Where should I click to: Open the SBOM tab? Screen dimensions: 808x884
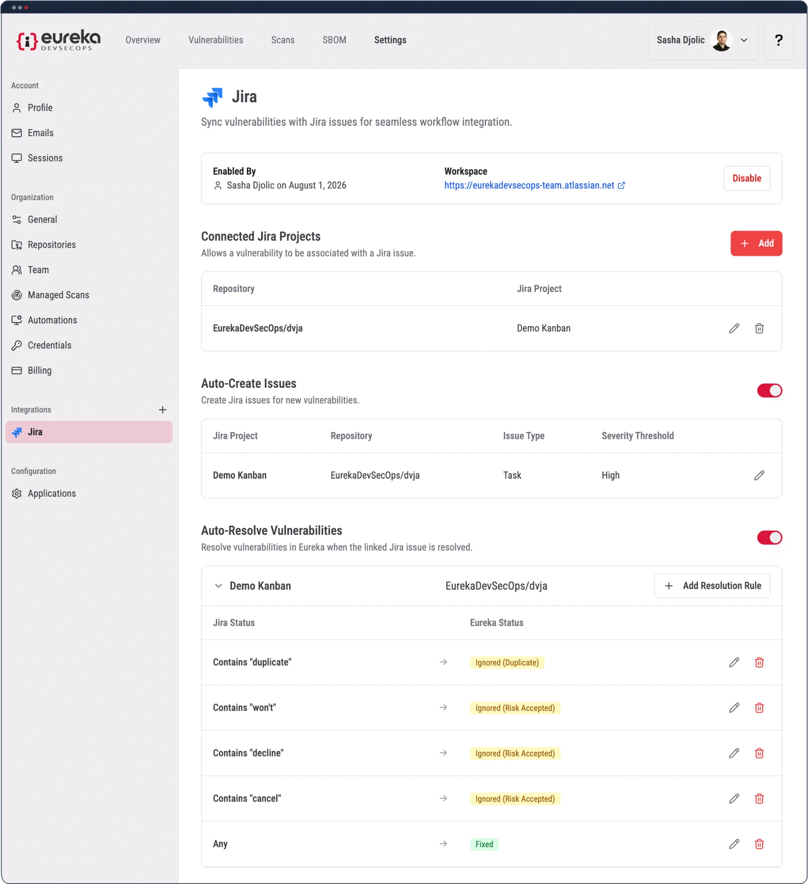point(334,40)
